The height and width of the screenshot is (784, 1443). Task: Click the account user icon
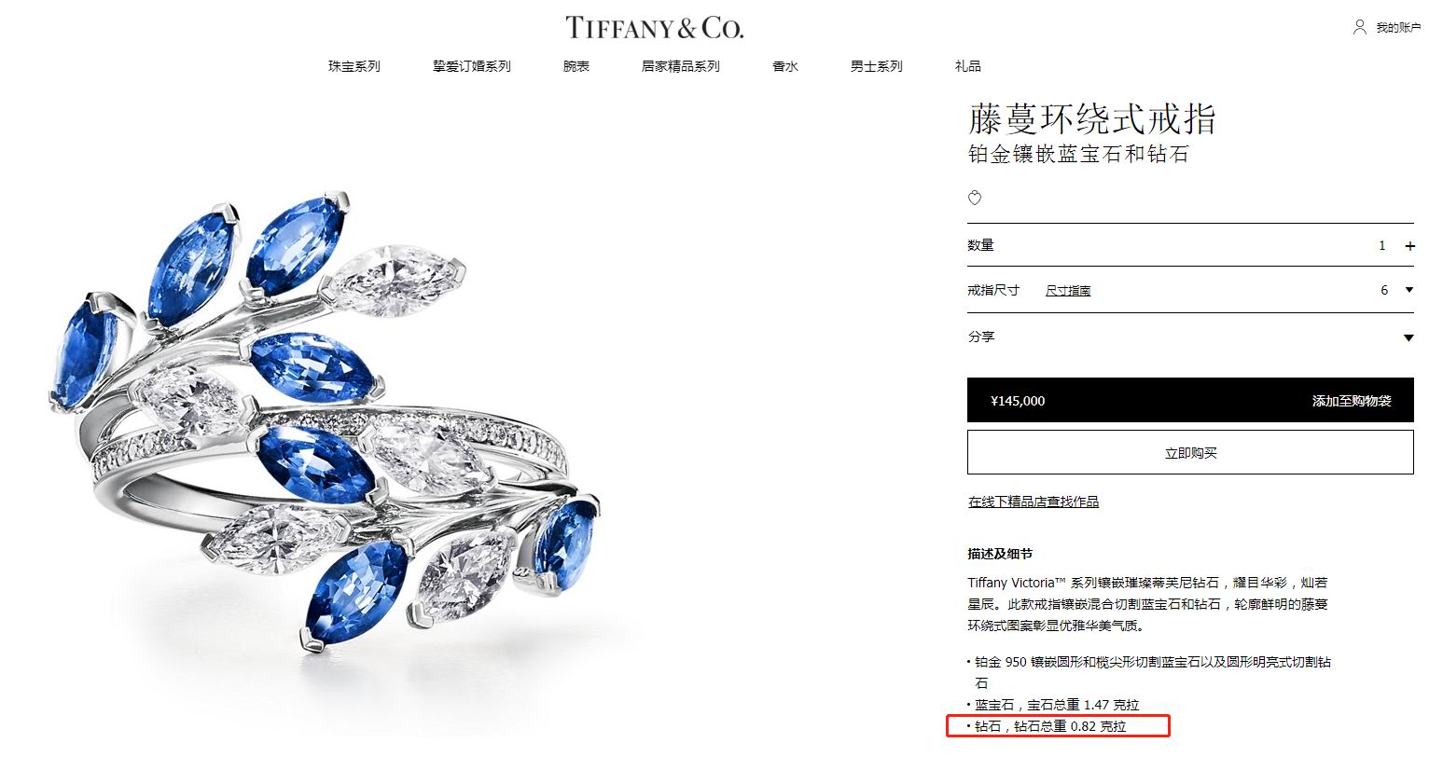[x=1360, y=27]
